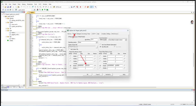Close the Project panel with red X
The width and height of the screenshot is (196, 106).
24,12
